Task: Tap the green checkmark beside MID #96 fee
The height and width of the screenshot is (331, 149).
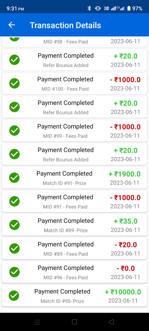Action: 14,272
